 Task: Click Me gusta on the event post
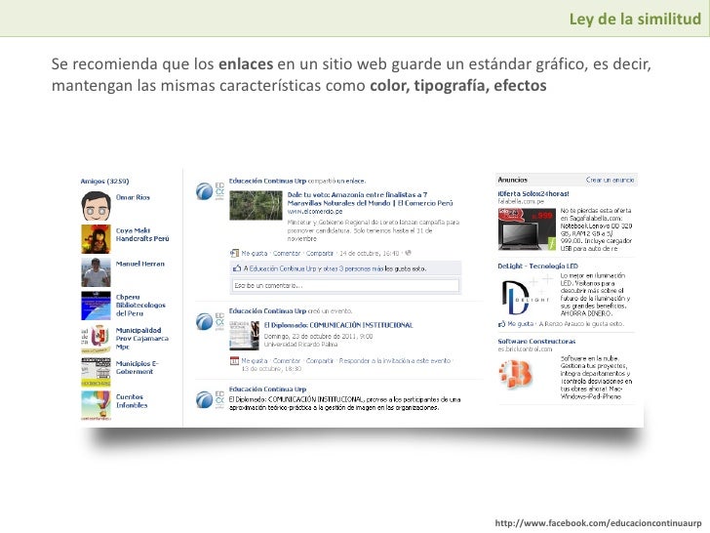(254, 361)
